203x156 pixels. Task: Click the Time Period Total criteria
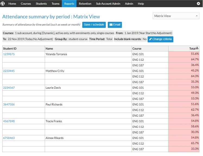click(101, 39)
